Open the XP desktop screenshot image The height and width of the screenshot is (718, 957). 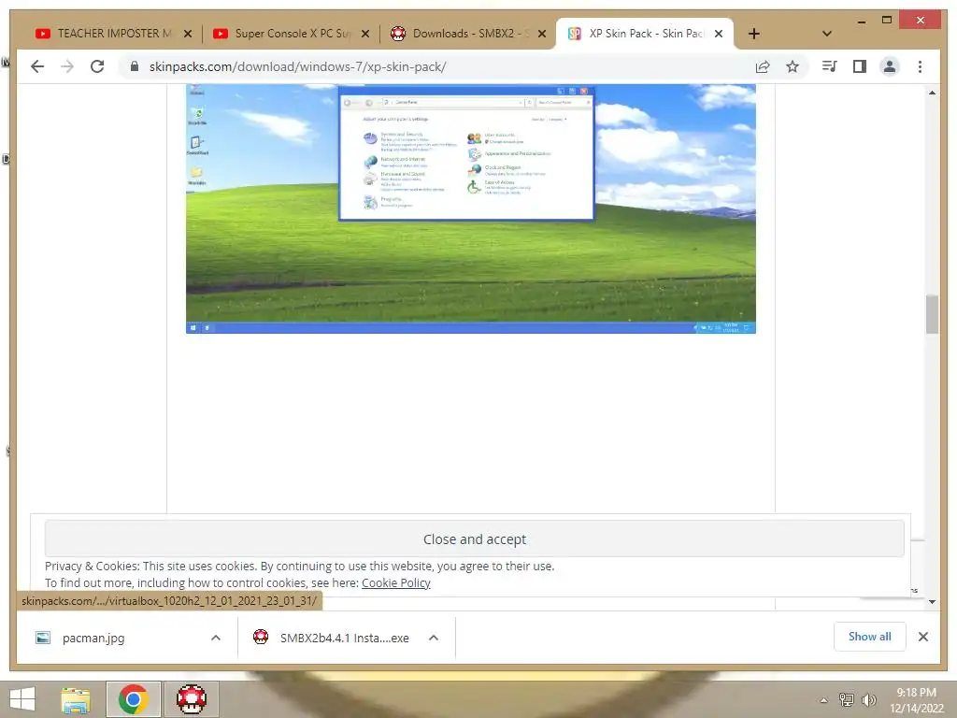(471, 208)
